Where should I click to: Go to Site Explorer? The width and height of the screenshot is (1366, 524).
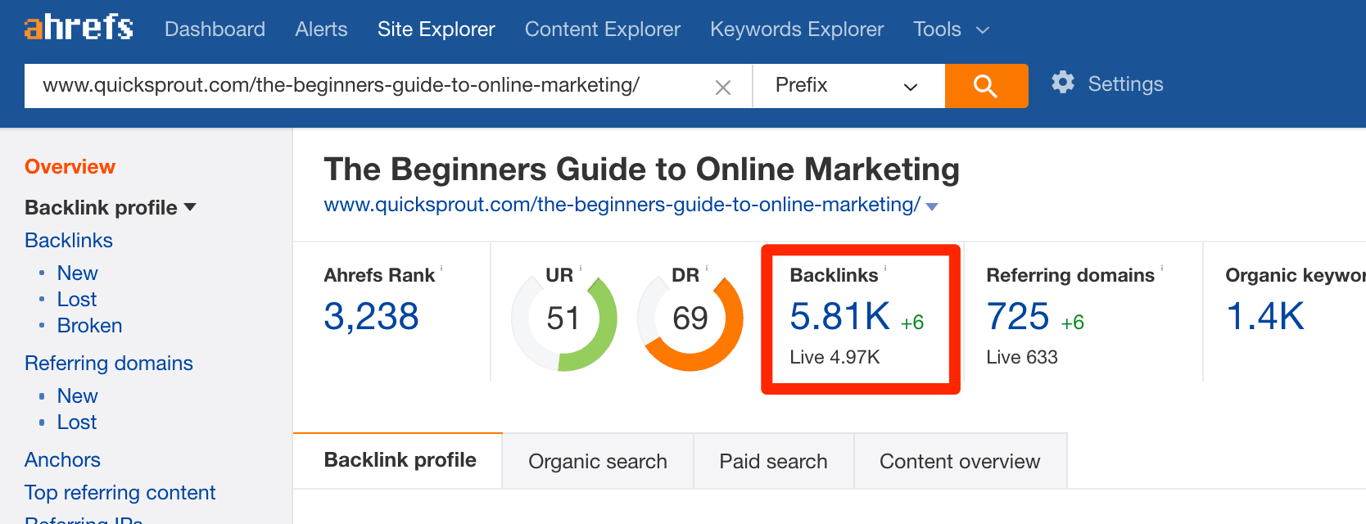(x=436, y=29)
